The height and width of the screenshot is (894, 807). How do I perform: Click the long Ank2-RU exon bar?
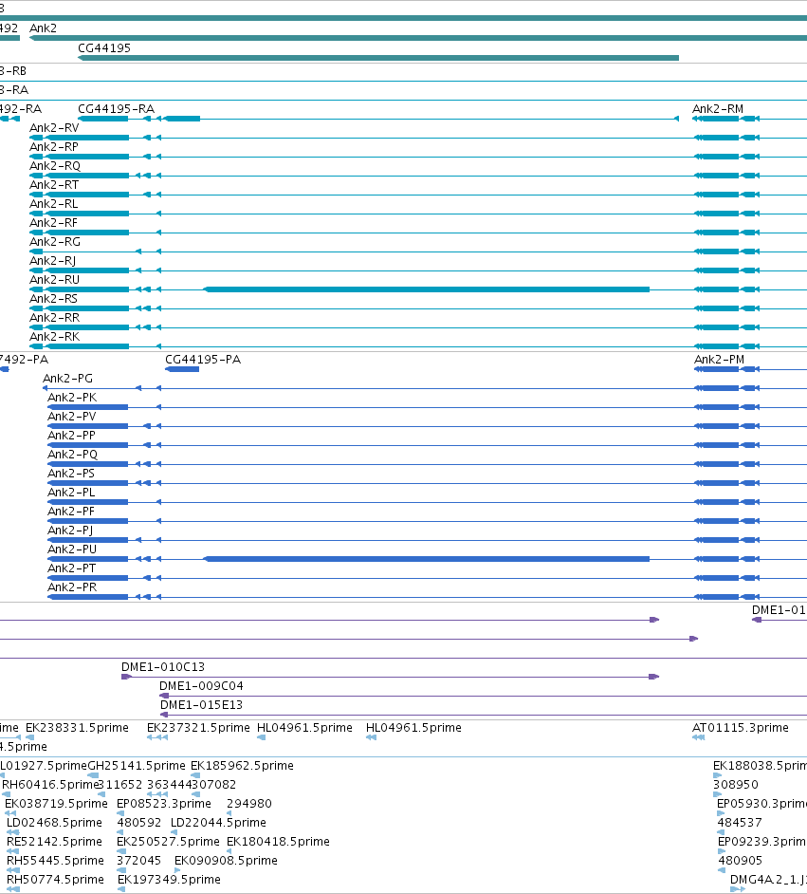(x=427, y=289)
